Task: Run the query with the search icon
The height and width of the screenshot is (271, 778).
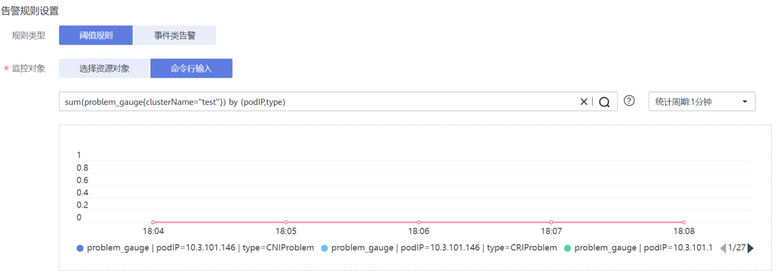Action: 605,102
